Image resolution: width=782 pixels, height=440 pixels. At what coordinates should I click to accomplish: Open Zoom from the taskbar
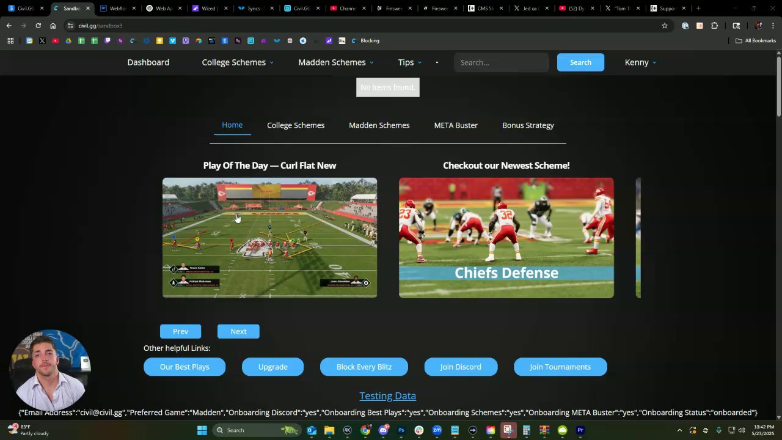point(437,430)
